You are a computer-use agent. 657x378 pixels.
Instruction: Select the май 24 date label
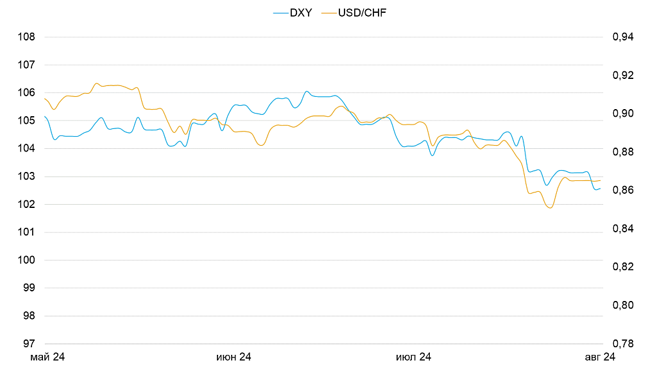pos(48,357)
